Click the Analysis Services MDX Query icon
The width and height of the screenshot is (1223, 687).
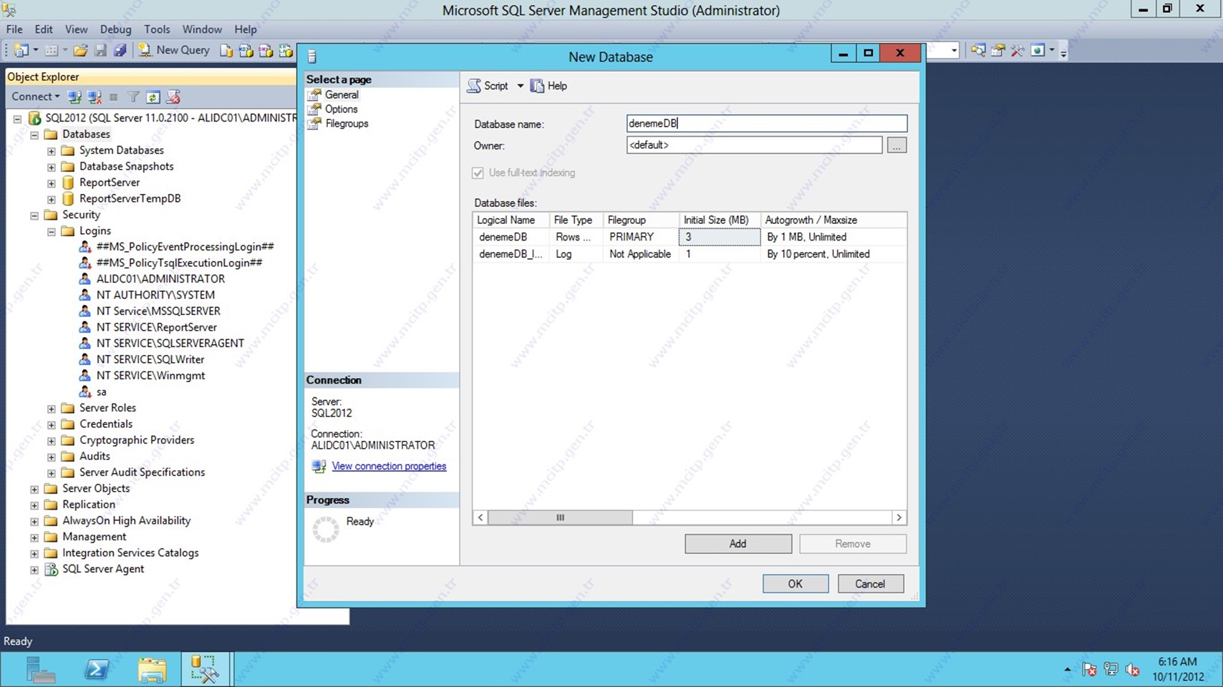[x=246, y=50]
